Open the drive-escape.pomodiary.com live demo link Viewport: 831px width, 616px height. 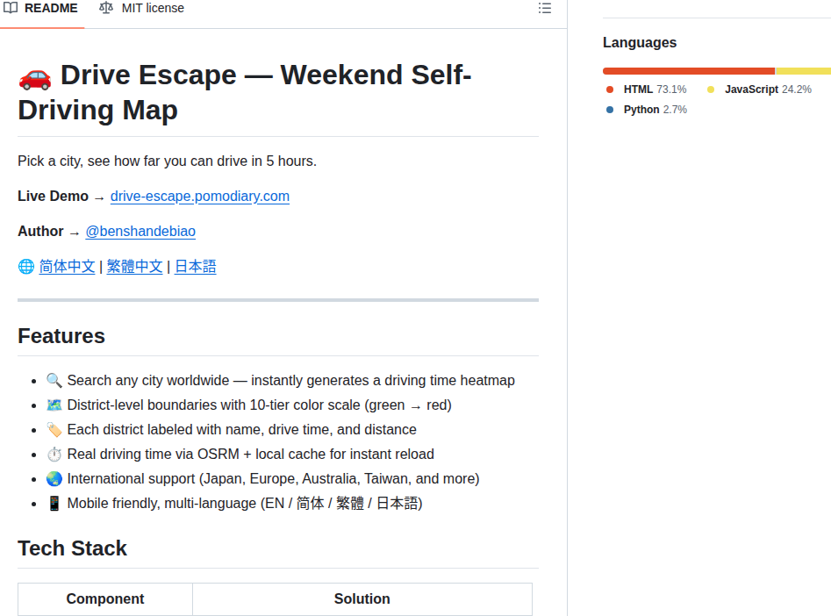200,197
